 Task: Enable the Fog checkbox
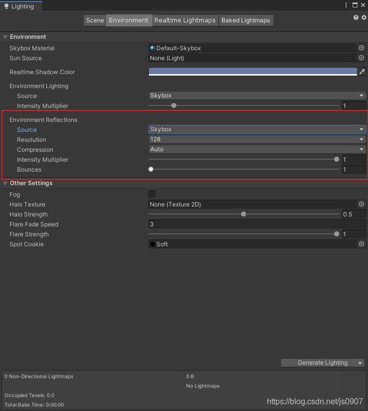tap(152, 194)
